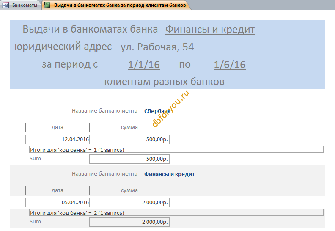Click Sum label under Сбербанк totals
Image resolution: width=335 pixels, height=231 pixels.
[35, 159]
